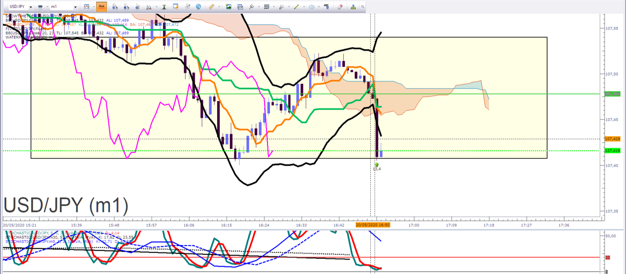Screen dimensions: 626x274
Task: Click the grey refresh eye icon
Action: (x=187, y=7)
